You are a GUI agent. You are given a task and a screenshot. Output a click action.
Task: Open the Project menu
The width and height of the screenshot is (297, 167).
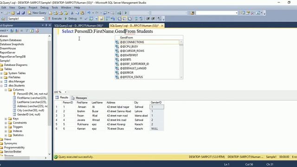tap(33, 7)
